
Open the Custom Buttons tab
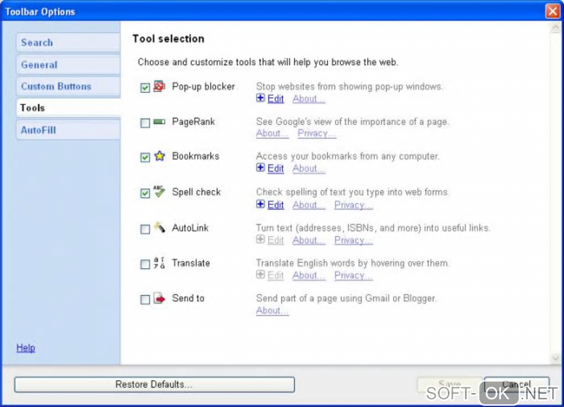[69, 86]
